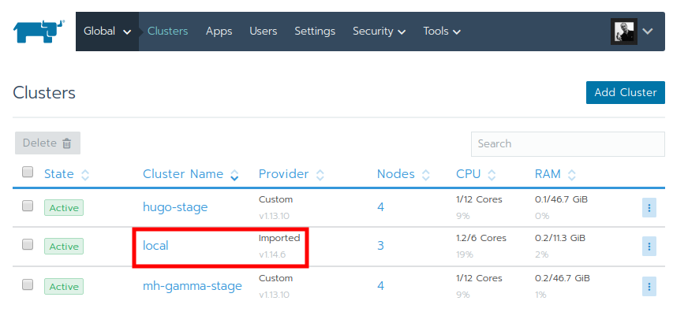Click the Rancher cow logo
The width and height of the screenshot is (673, 312).
[x=39, y=32]
